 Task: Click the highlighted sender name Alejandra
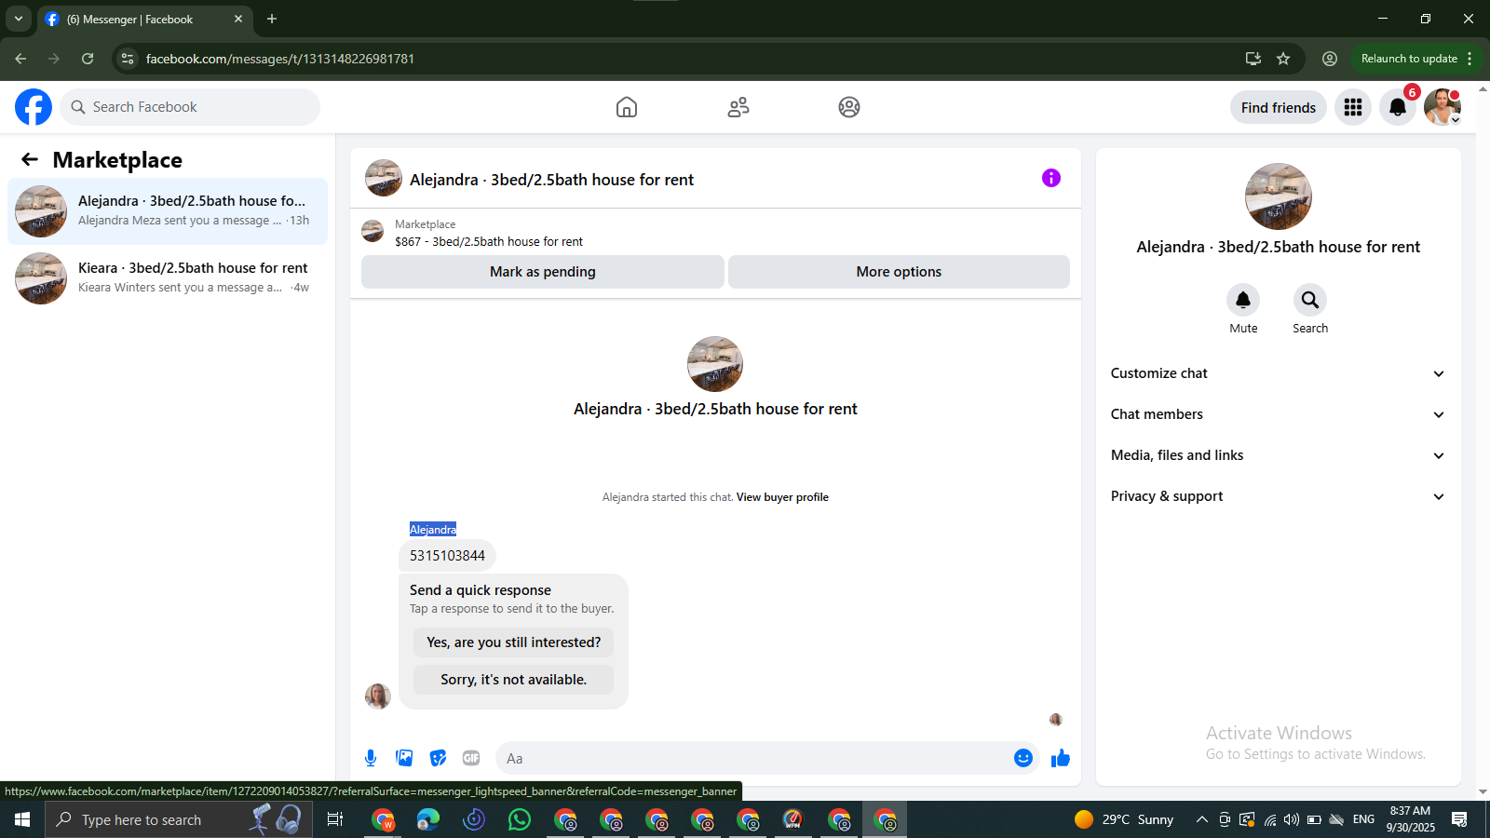click(x=433, y=529)
